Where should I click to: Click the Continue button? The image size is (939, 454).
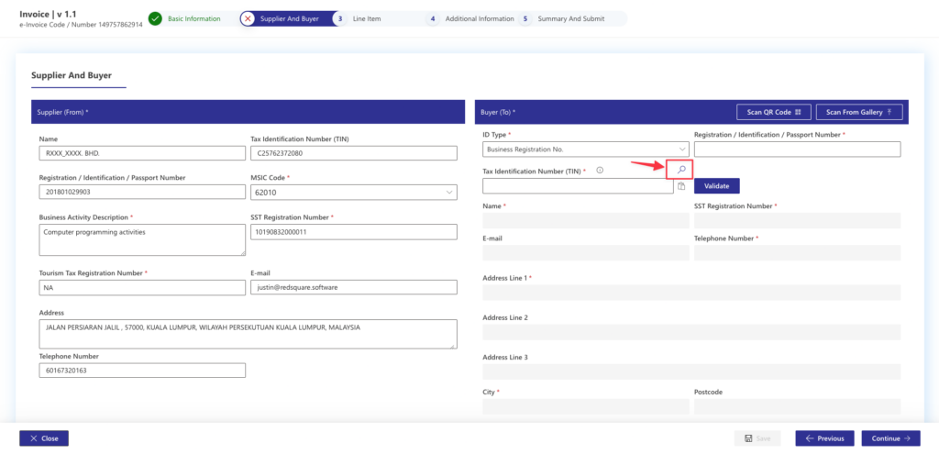click(890, 438)
